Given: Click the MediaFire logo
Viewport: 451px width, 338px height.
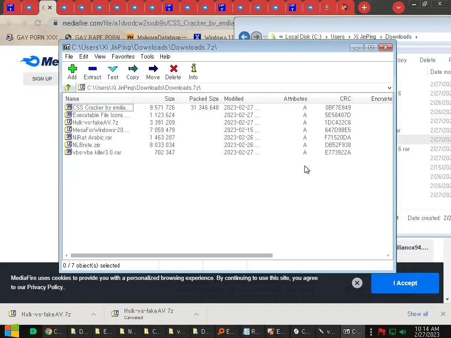Looking at the screenshot, I should pos(39,61).
